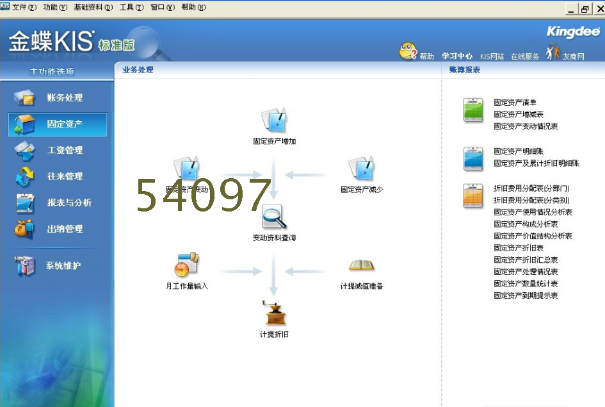This screenshot has height=407, width=605.
Task: Click the 固定资产 building icon in sidebar
Action: click(x=24, y=124)
